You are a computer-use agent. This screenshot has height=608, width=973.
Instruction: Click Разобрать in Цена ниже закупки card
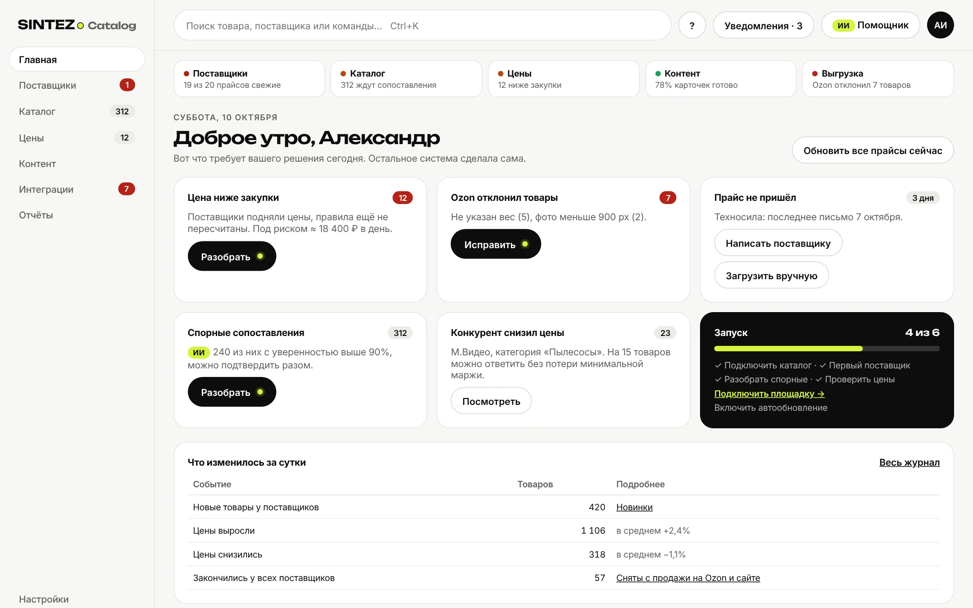coord(232,256)
